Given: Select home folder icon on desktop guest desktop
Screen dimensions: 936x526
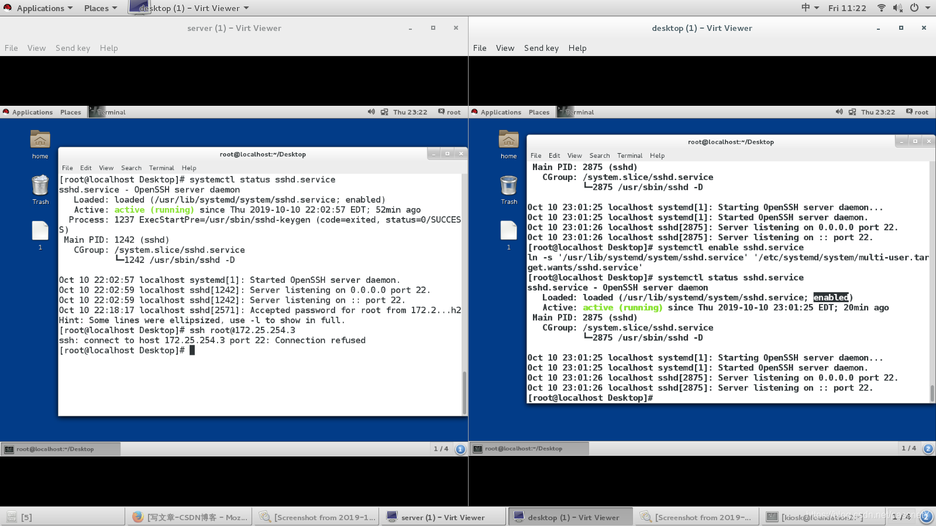Looking at the screenshot, I should tap(508, 146).
